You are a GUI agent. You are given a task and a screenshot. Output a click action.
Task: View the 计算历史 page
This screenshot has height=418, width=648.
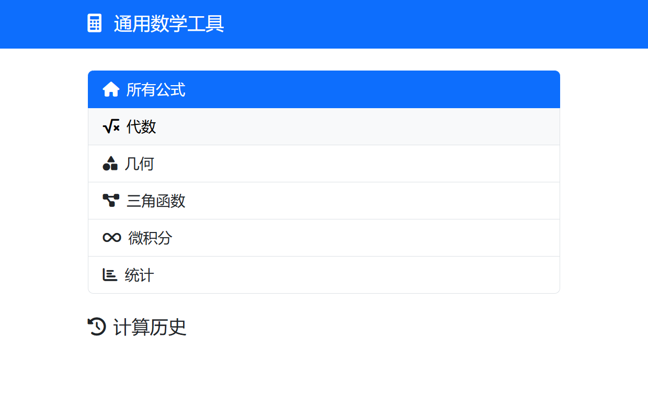(150, 328)
